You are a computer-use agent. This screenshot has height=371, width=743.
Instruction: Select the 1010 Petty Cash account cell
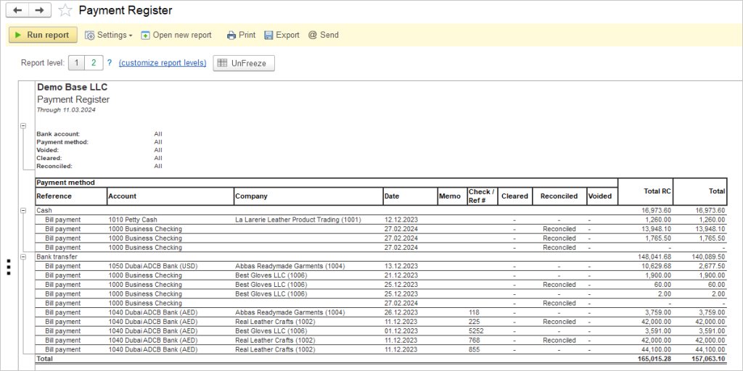(133, 220)
